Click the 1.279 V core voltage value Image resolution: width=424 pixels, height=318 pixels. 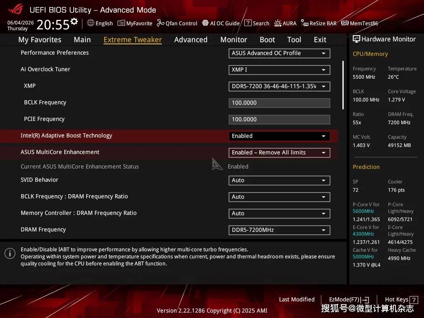click(x=396, y=99)
